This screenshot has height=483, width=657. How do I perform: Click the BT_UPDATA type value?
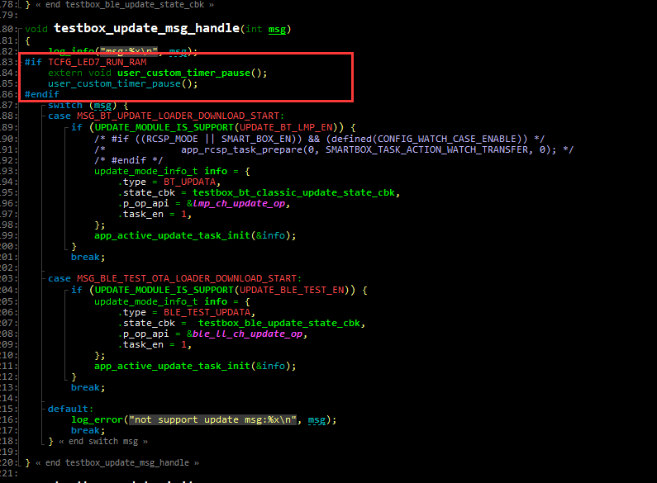pyautogui.click(x=189, y=182)
